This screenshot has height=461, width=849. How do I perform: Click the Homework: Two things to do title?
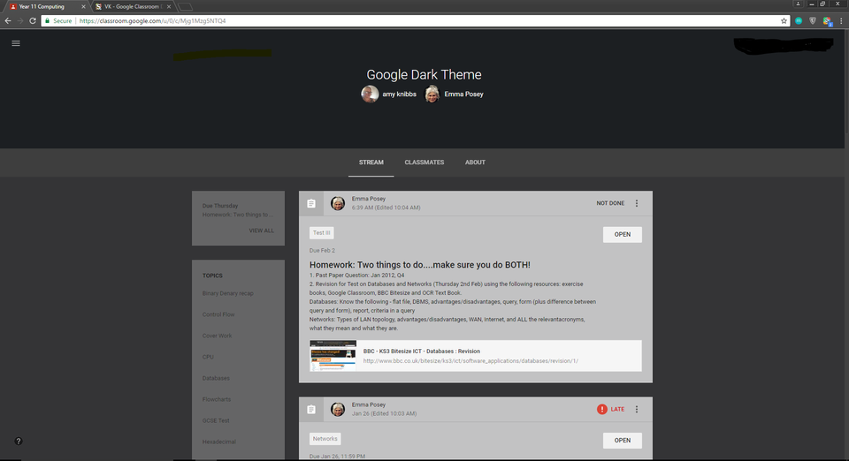pos(419,265)
